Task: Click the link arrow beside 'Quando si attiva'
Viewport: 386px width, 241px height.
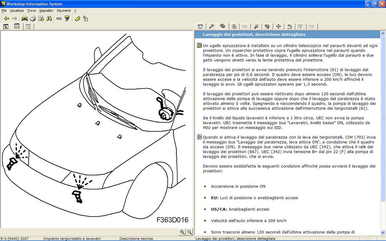Action: [x=199, y=137]
